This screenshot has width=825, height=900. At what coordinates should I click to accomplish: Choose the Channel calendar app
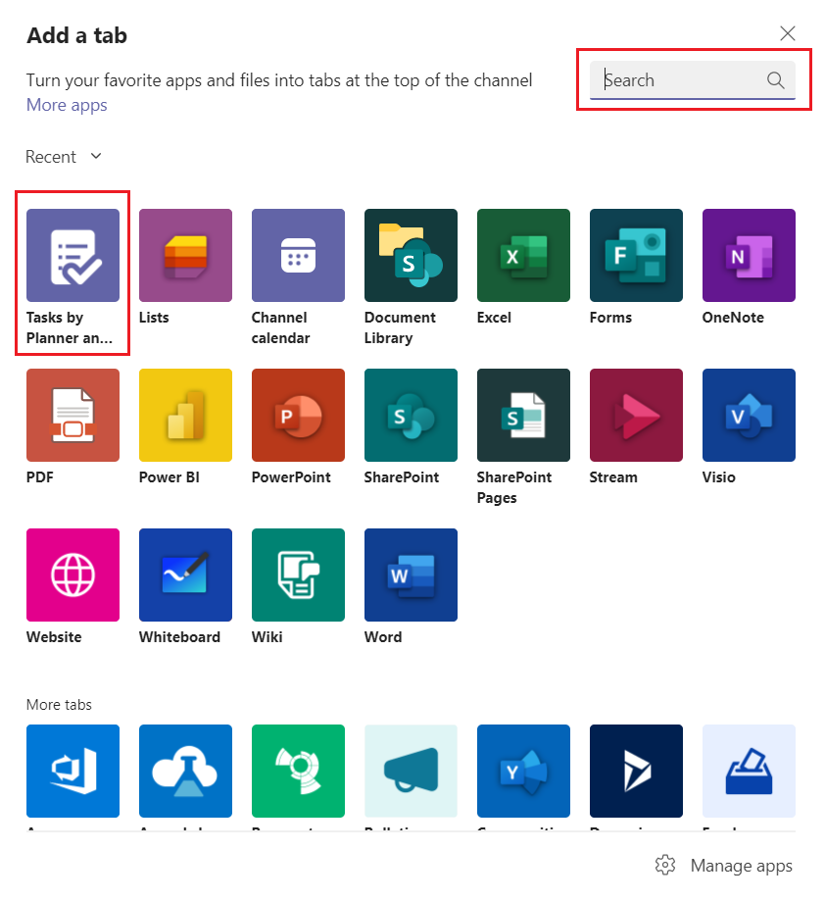click(x=298, y=256)
